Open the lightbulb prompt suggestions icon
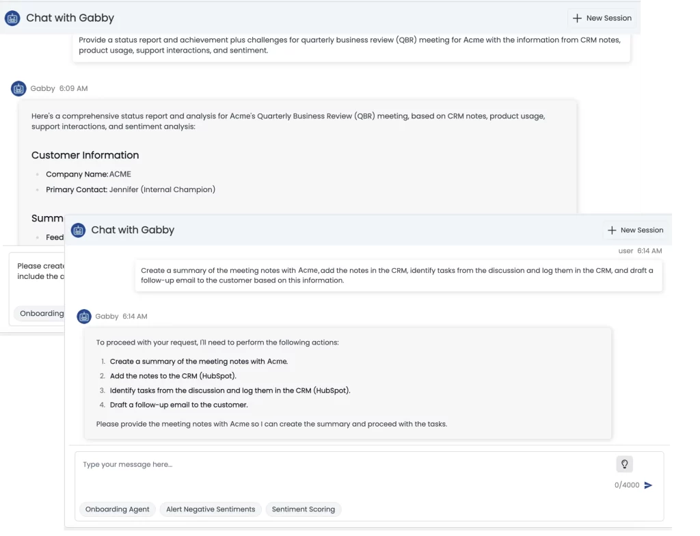This screenshot has height=536, width=700. coord(624,464)
